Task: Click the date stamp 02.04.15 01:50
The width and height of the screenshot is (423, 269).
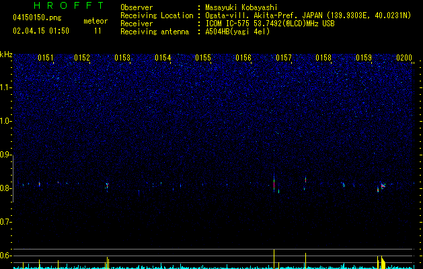Action: pyautogui.click(x=41, y=31)
